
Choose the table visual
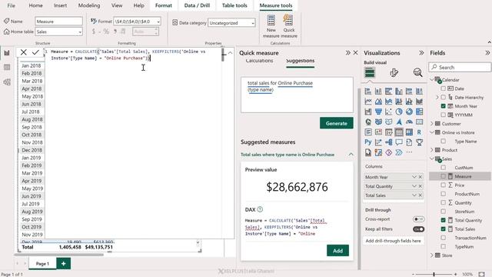click(x=399, y=132)
